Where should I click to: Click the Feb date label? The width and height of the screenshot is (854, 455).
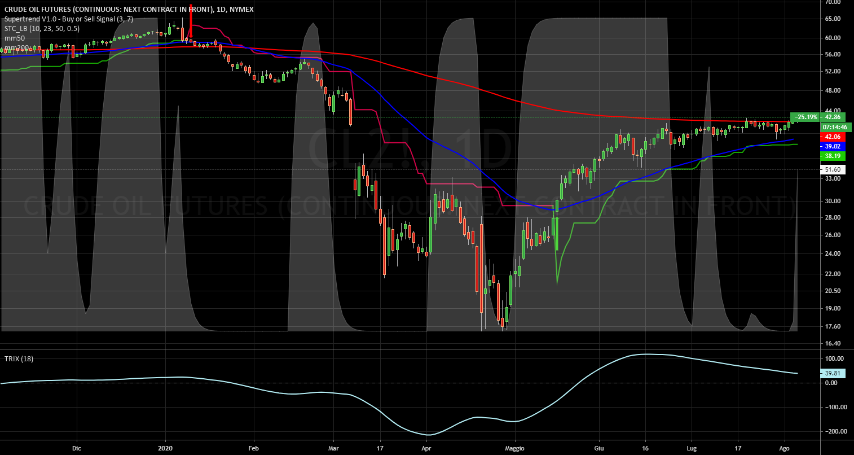point(253,448)
